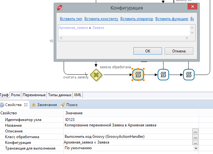Expand Транзакция для выполнения dropdown
The width and height of the screenshot is (213, 154).
(x=195, y=148)
